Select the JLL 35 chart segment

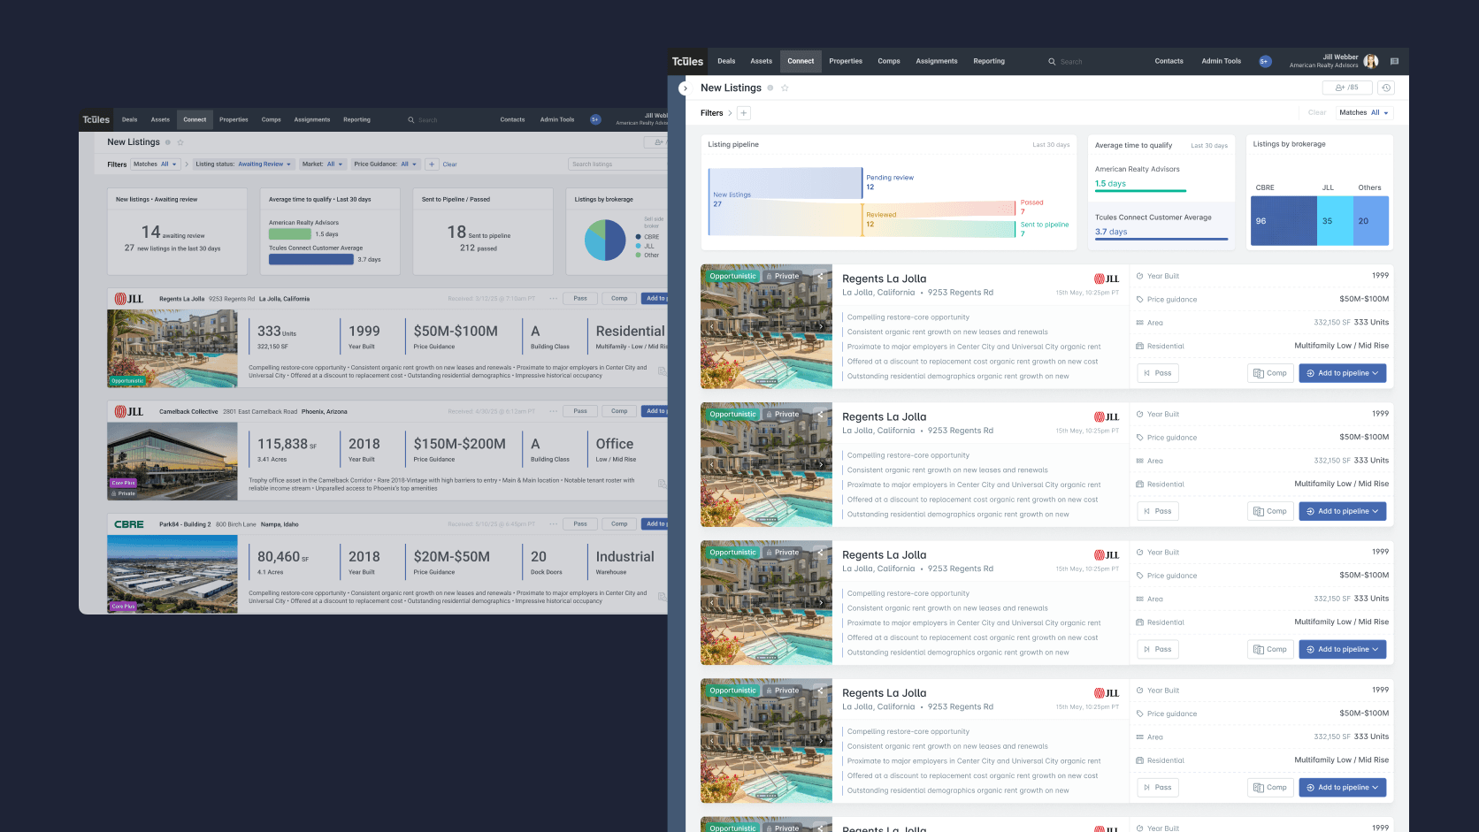click(1335, 220)
